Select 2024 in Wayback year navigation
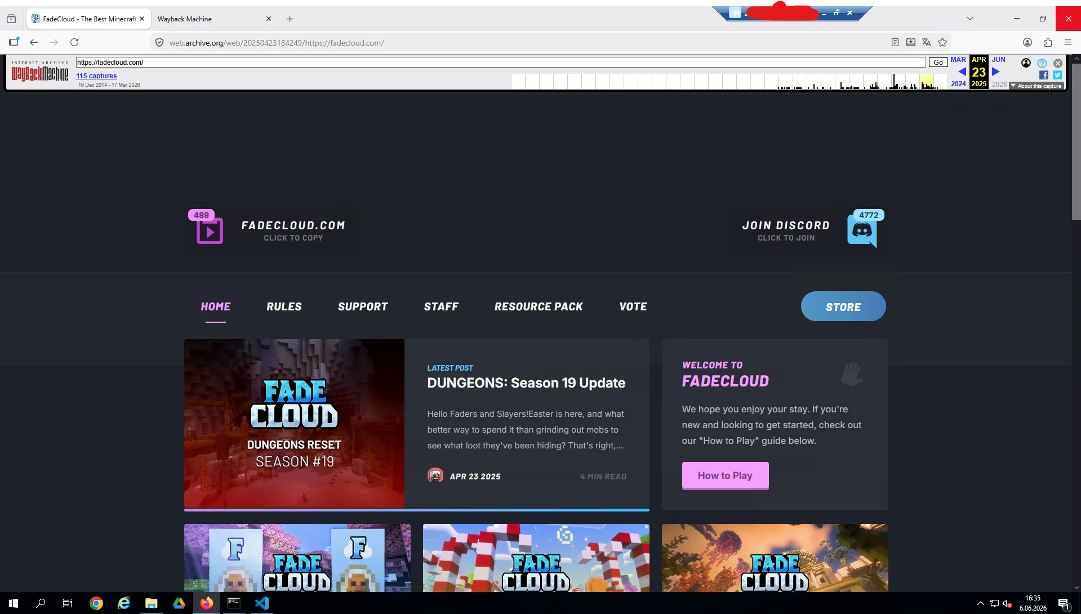The height and width of the screenshot is (614, 1081). [x=958, y=84]
